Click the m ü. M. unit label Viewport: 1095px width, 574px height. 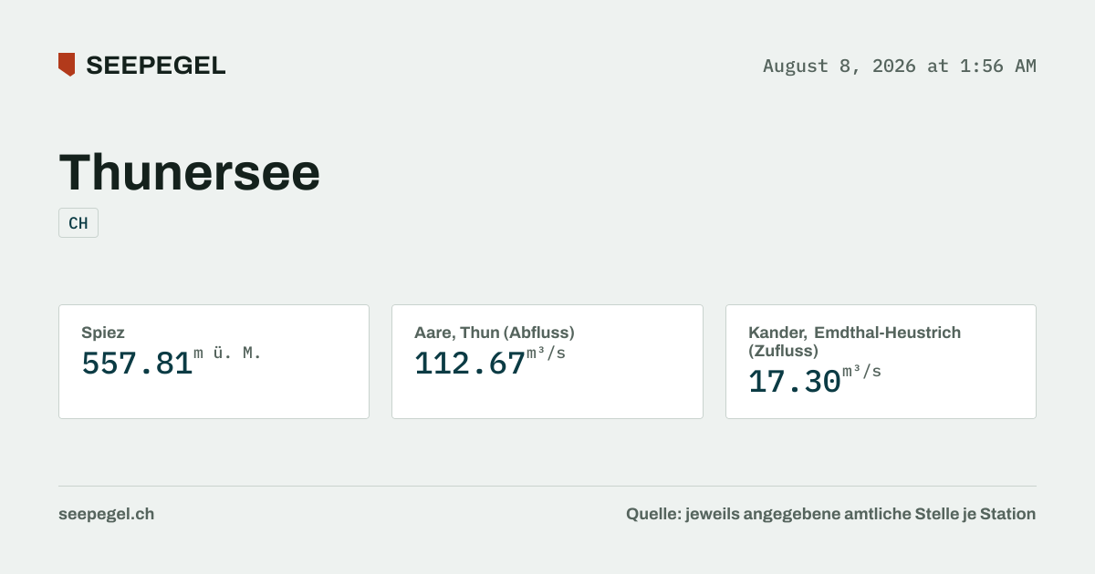tap(228, 354)
